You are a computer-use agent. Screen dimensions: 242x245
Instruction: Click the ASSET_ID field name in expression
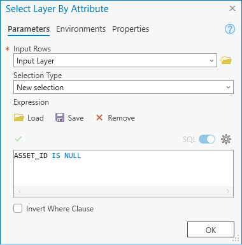pos(31,156)
